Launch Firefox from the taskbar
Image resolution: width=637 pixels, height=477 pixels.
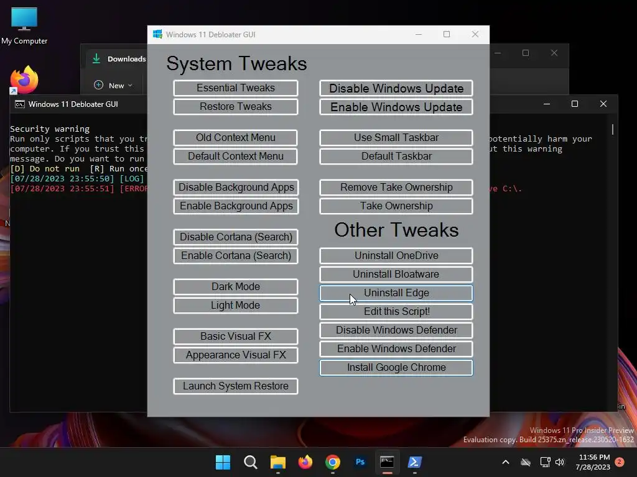tap(305, 462)
